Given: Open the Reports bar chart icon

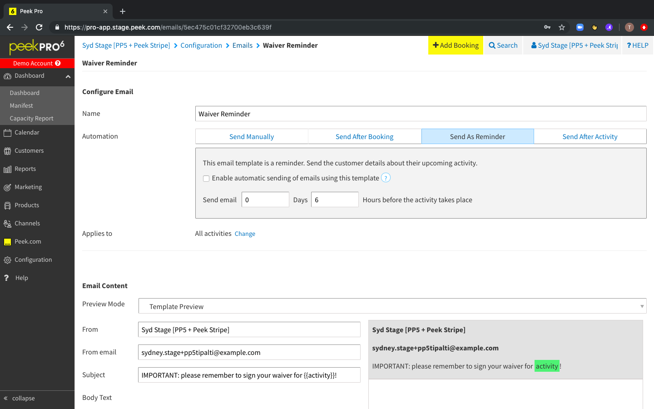Looking at the screenshot, I should tap(7, 169).
